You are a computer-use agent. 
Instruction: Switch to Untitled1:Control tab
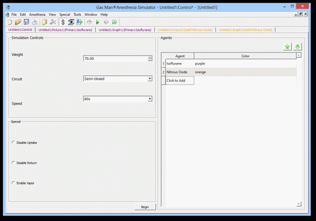coord(20,30)
